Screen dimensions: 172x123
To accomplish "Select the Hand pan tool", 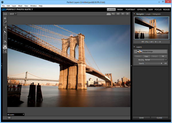I will 5,46.
